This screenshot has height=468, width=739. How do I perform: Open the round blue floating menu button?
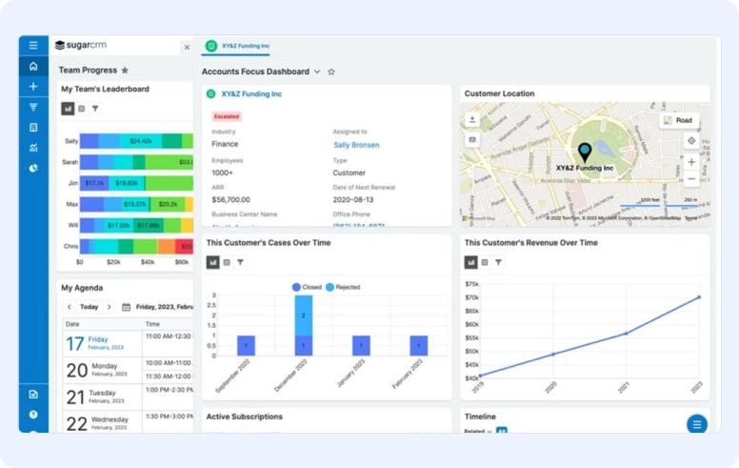pos(696,424)
